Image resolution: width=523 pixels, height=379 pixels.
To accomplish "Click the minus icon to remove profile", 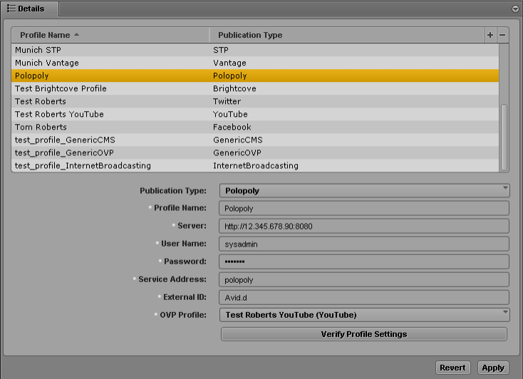I will point(502,35).
